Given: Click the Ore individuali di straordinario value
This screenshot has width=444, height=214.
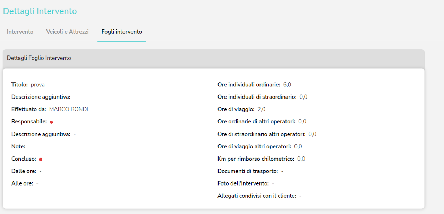Looking at the screenshot, I should [304, 97].
